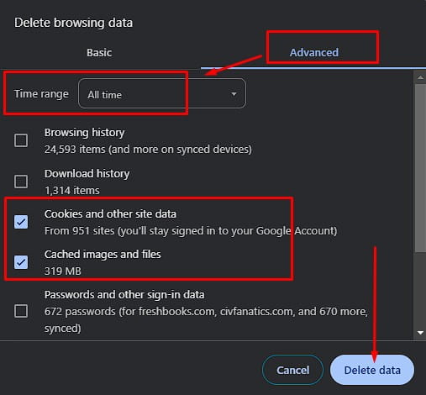The width and height of the screenshot is (426, 395).
Task: Click the scrollbar up arrow
Action: (x=420, y=77)
